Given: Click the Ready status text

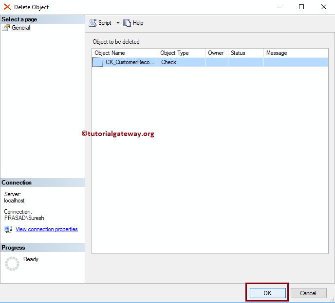Looking at the screenshot, I should 31,259.
